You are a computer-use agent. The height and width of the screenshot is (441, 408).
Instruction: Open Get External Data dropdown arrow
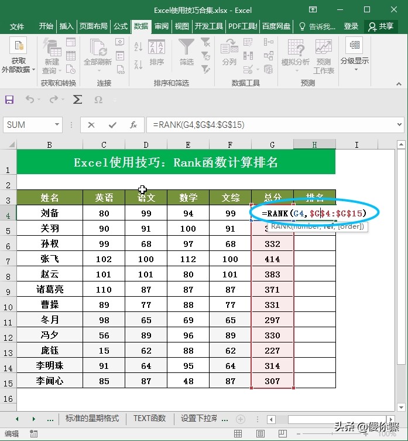tap(34, 69)
